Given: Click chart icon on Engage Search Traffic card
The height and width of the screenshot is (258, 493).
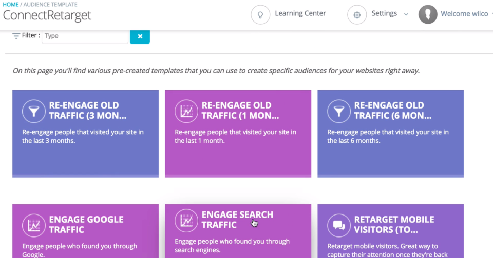Looking at the screenshot, I should [x=185, y=220].
